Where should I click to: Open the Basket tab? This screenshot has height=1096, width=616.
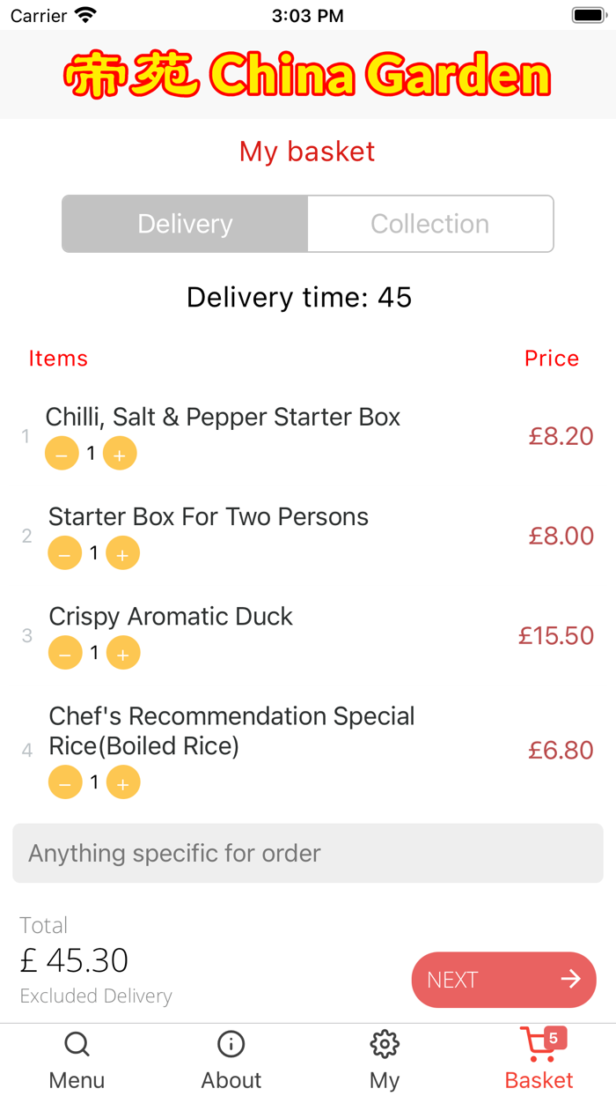(x=539, y=1061)
